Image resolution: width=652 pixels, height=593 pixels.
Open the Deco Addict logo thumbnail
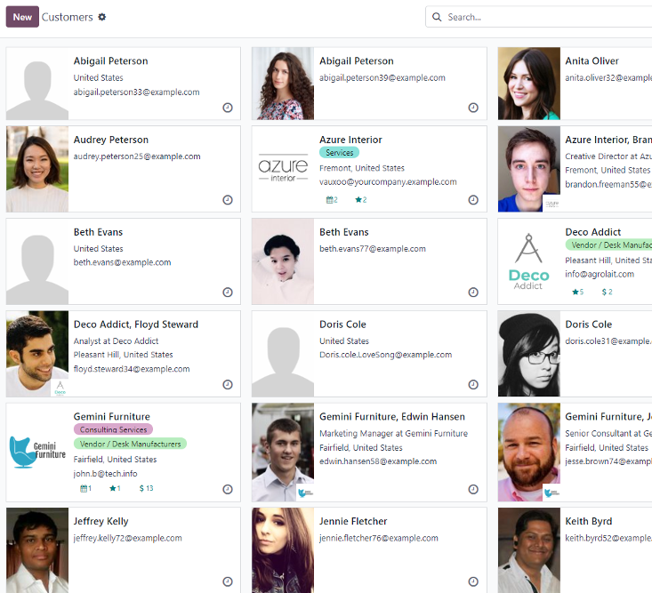pos(529,261)
